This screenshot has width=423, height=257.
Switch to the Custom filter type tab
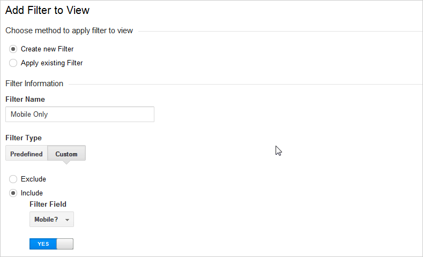[66, 153]
